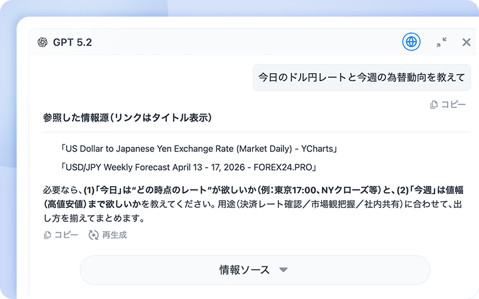Open the FOREX24.PRO USD/JPY Weekly Forecast source
This screenshot has height=299, width=479.
(x=188, y=167)
